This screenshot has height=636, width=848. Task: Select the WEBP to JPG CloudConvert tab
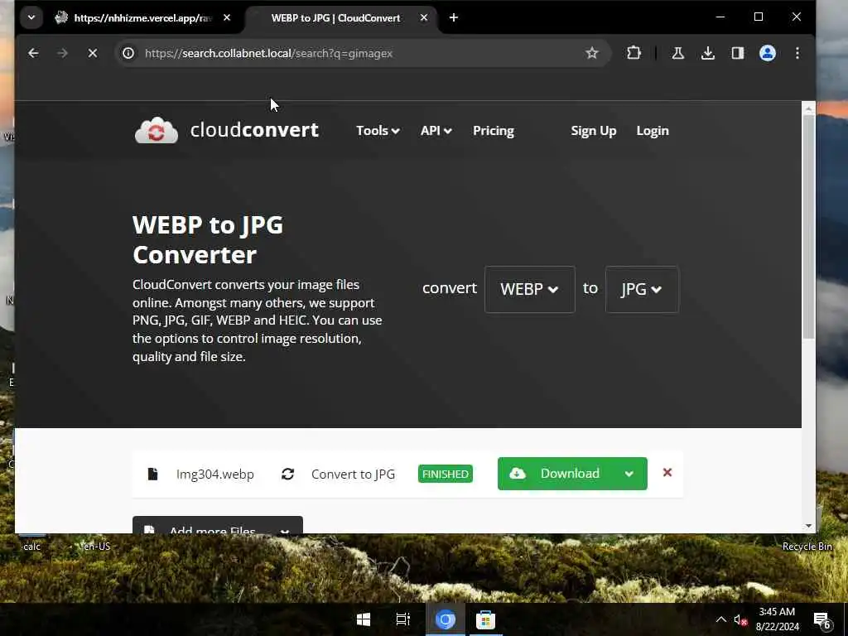[x=335, y=18]
